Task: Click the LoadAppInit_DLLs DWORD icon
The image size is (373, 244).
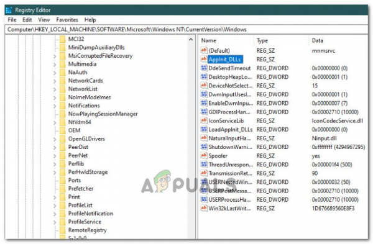Action: tap(204, 129)
